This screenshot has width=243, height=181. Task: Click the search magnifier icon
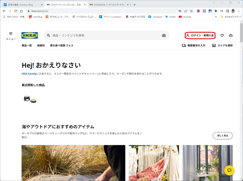(x=49, y=35)
